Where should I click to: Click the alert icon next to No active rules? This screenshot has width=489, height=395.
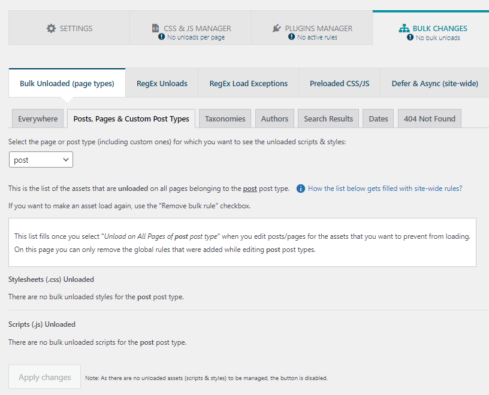tap(292, 37)
